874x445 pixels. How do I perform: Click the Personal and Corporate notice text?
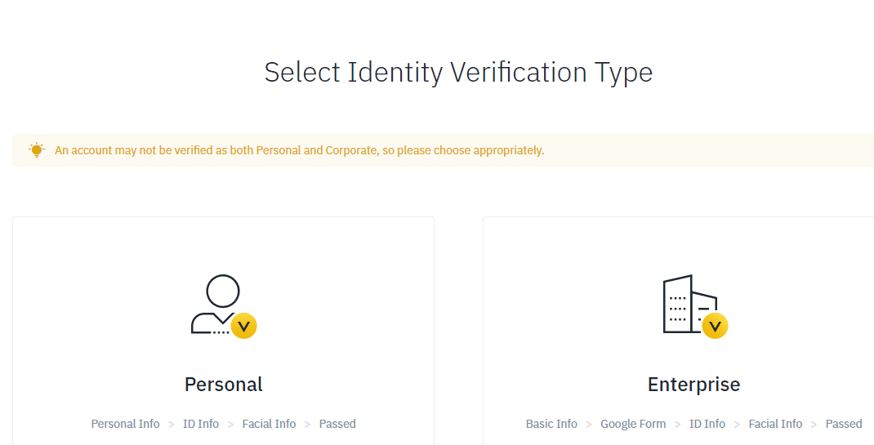299,150
